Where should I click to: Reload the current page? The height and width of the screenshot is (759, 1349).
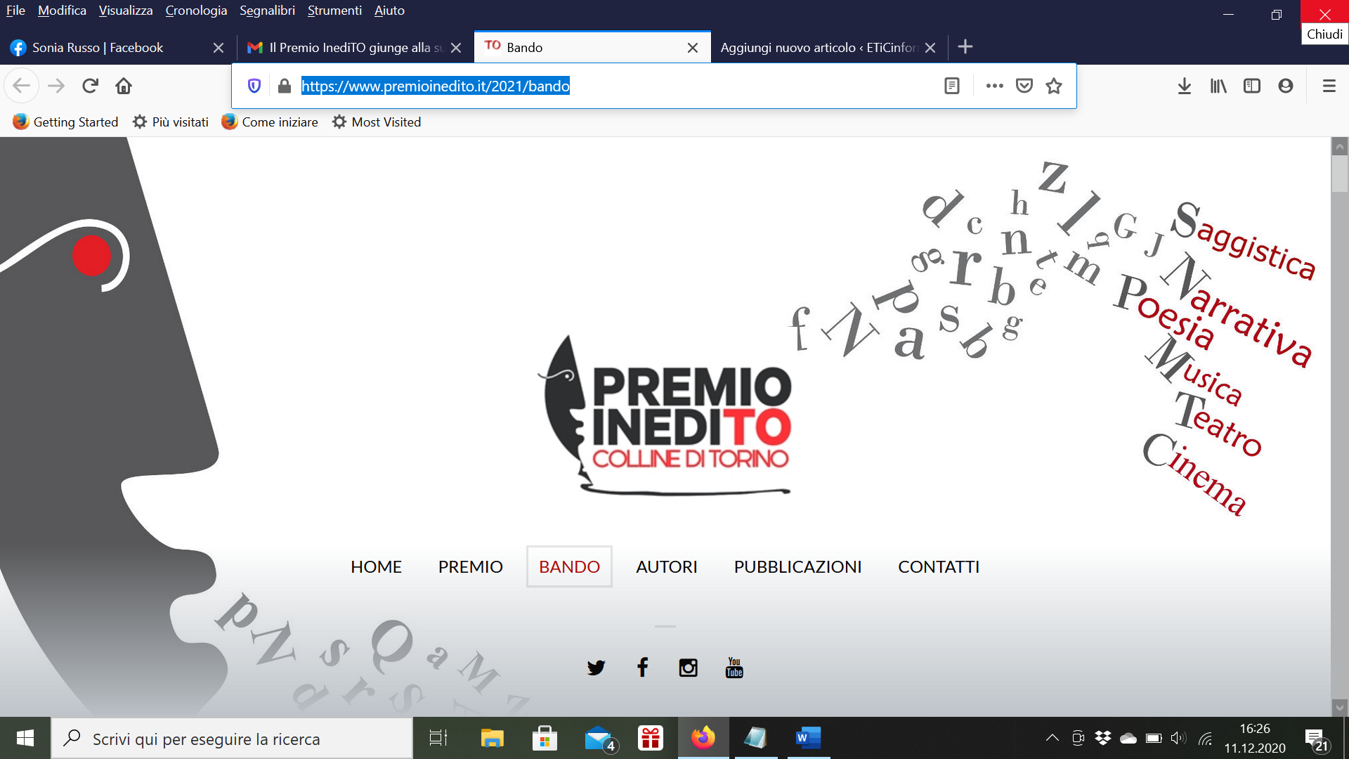point(90,86)
